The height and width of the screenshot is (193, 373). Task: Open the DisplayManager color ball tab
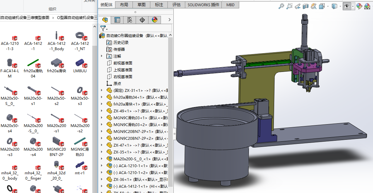point(154,20)
